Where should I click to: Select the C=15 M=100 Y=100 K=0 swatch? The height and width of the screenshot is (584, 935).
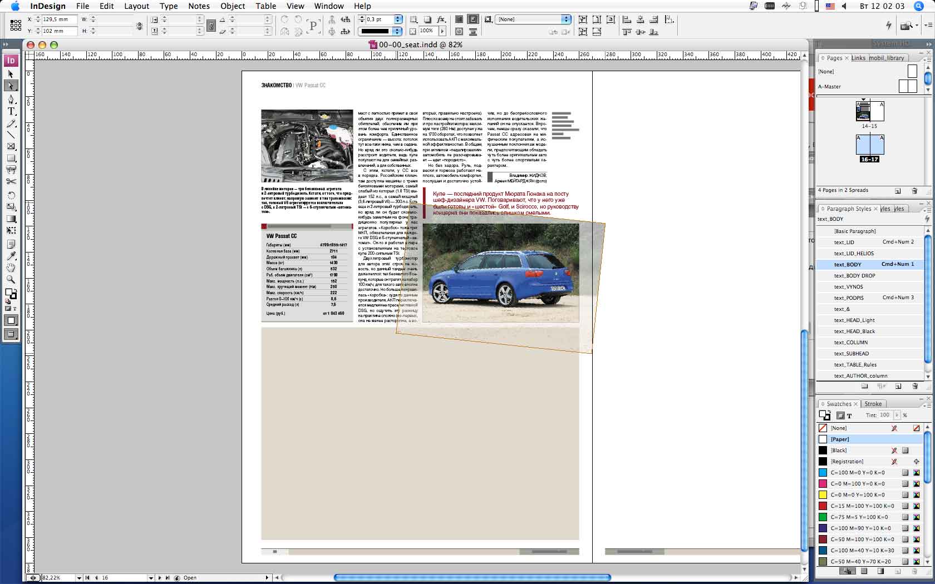[869, 506]
